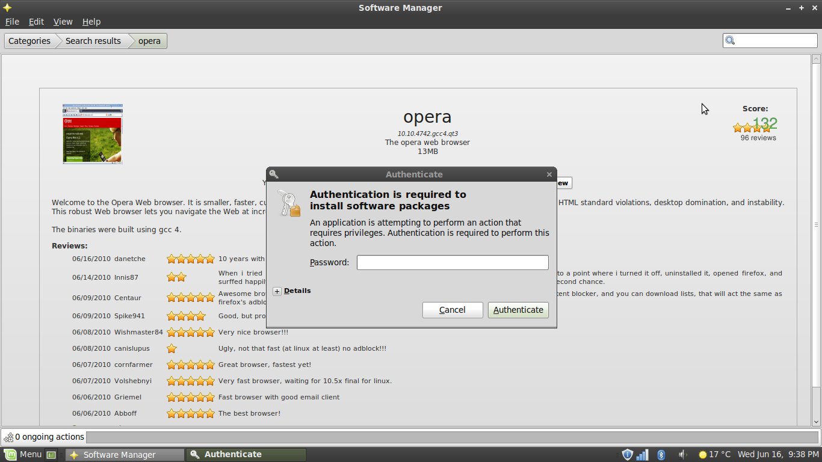Screen dimensions: 822x462
Task: Expand the Details section in the dialog
Action: [x=292, y=291]
